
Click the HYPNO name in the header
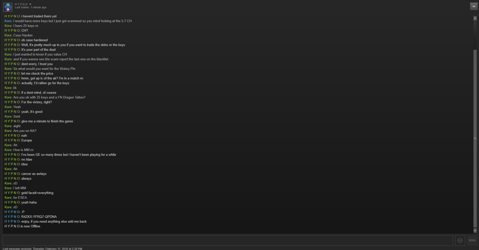tap(21, 4)
